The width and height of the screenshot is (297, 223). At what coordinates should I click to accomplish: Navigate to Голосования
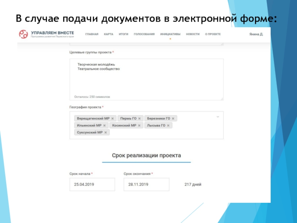[x=144, y=34]
